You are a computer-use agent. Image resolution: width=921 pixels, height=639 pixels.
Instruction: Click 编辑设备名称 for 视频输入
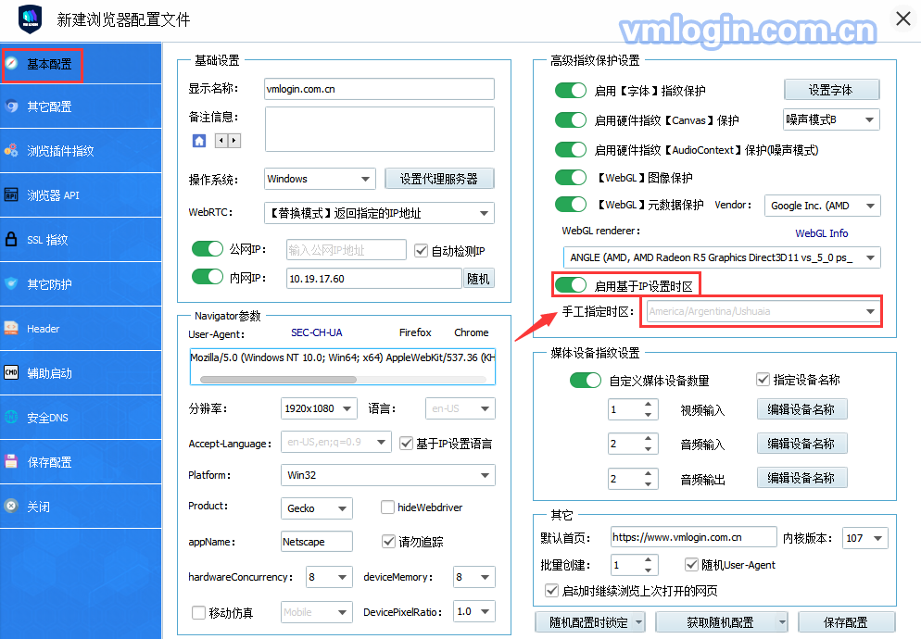(x=801, y=409)
